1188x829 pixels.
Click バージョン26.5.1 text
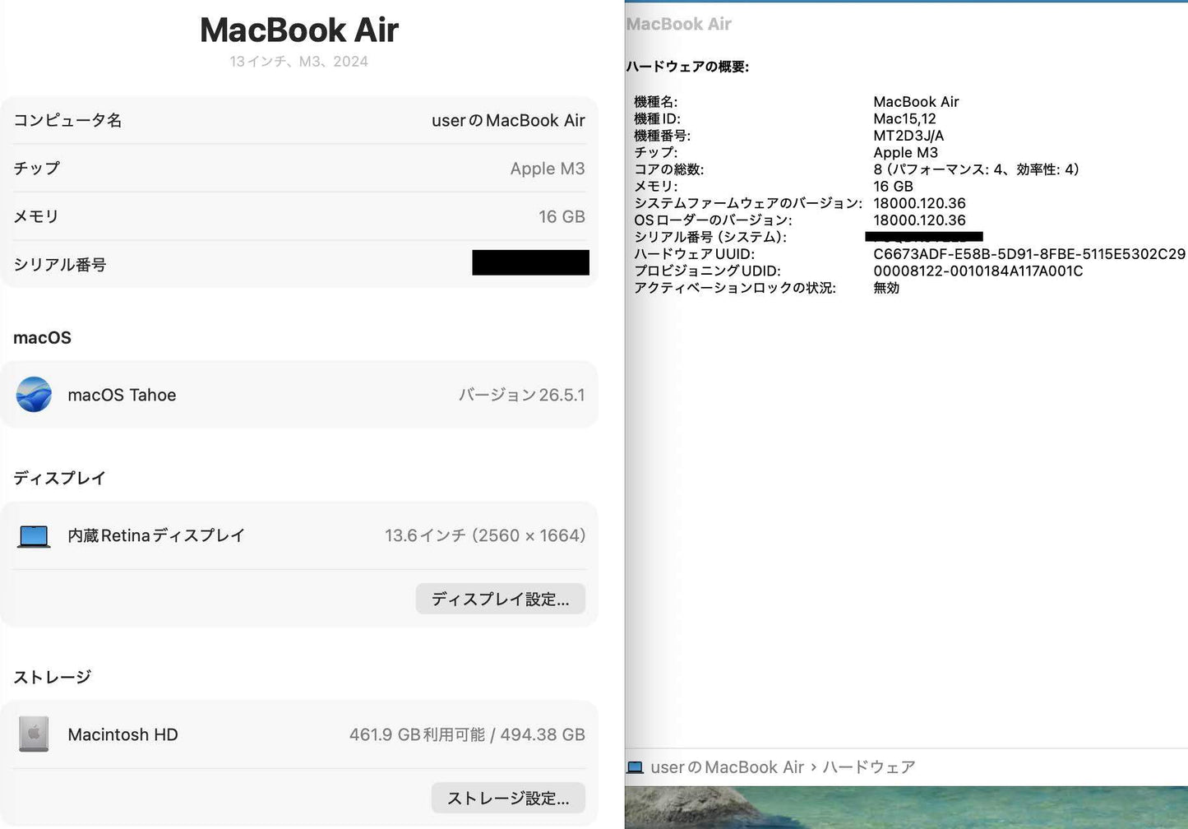pos(521,395)
